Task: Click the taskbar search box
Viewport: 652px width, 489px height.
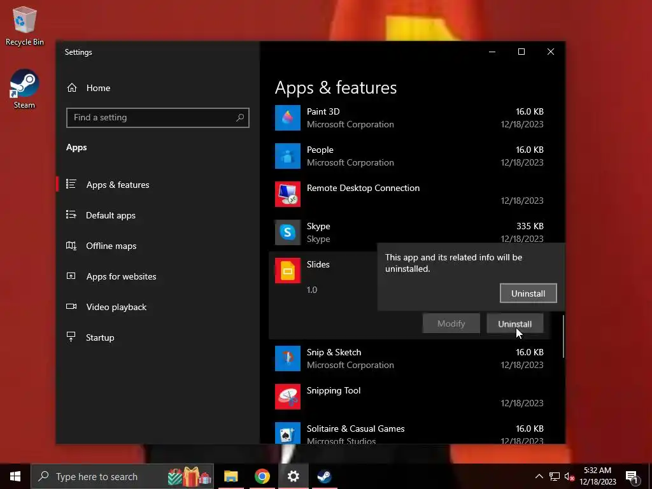Action: (122, 476)
